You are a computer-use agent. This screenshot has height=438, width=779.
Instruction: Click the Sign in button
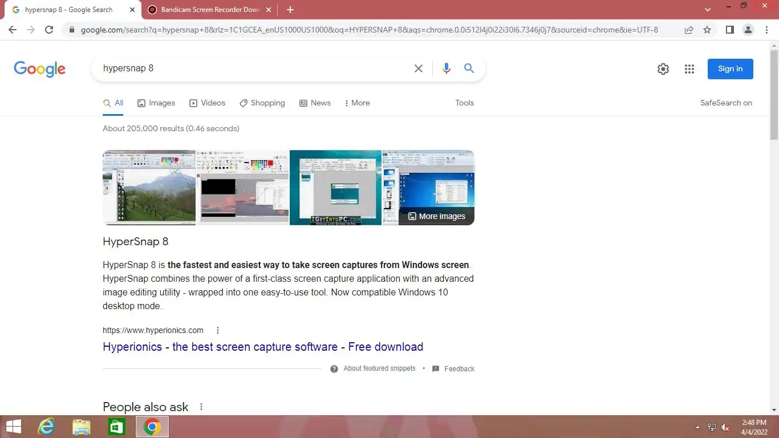click(x=730, y=69)
